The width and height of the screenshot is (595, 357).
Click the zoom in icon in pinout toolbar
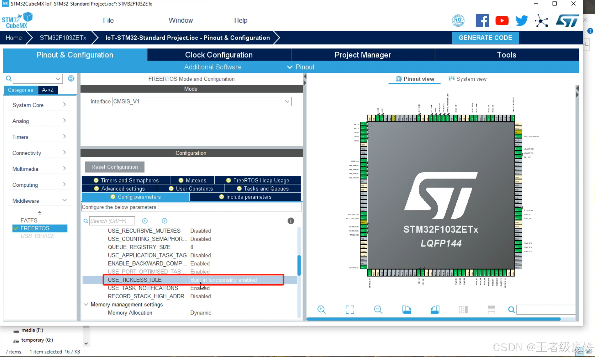[321, 309]
